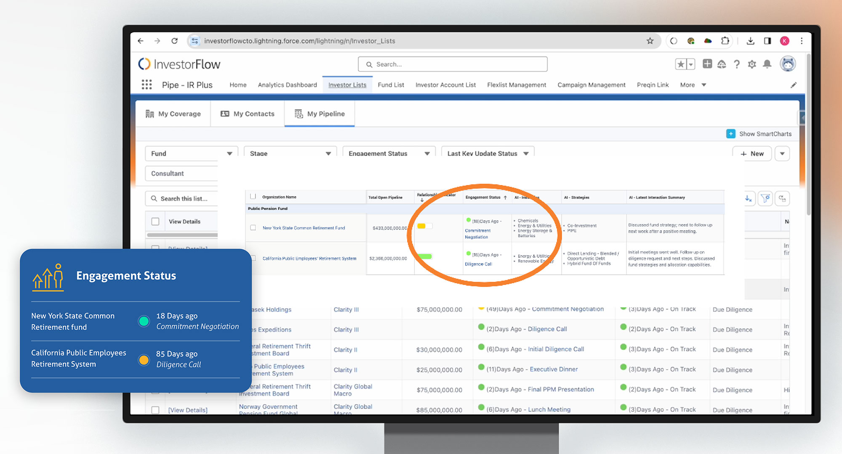Click the green relationship indicator bar
Image resolution: width=842 pixels, height=454 pixels.
click(x=426, y=257)
